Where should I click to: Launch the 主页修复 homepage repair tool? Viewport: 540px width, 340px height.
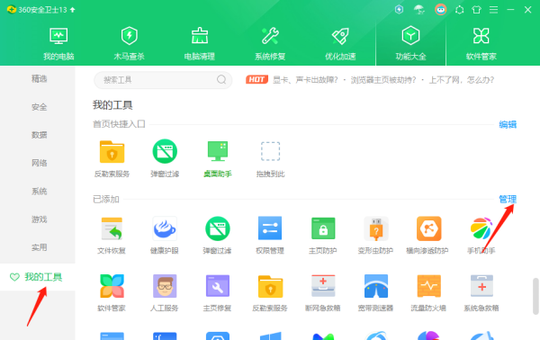tap(217, 293)
